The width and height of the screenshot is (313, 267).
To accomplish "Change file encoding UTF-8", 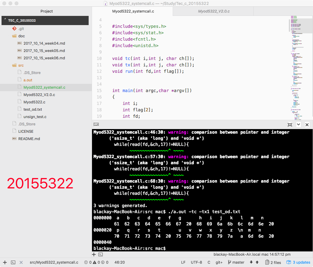I will tap(197, 262).
